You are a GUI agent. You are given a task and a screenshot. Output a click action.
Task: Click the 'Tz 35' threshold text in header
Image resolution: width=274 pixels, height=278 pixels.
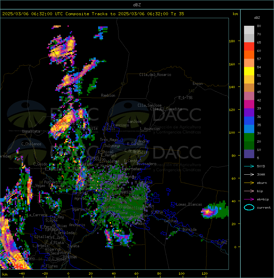[x=178, y=14]
